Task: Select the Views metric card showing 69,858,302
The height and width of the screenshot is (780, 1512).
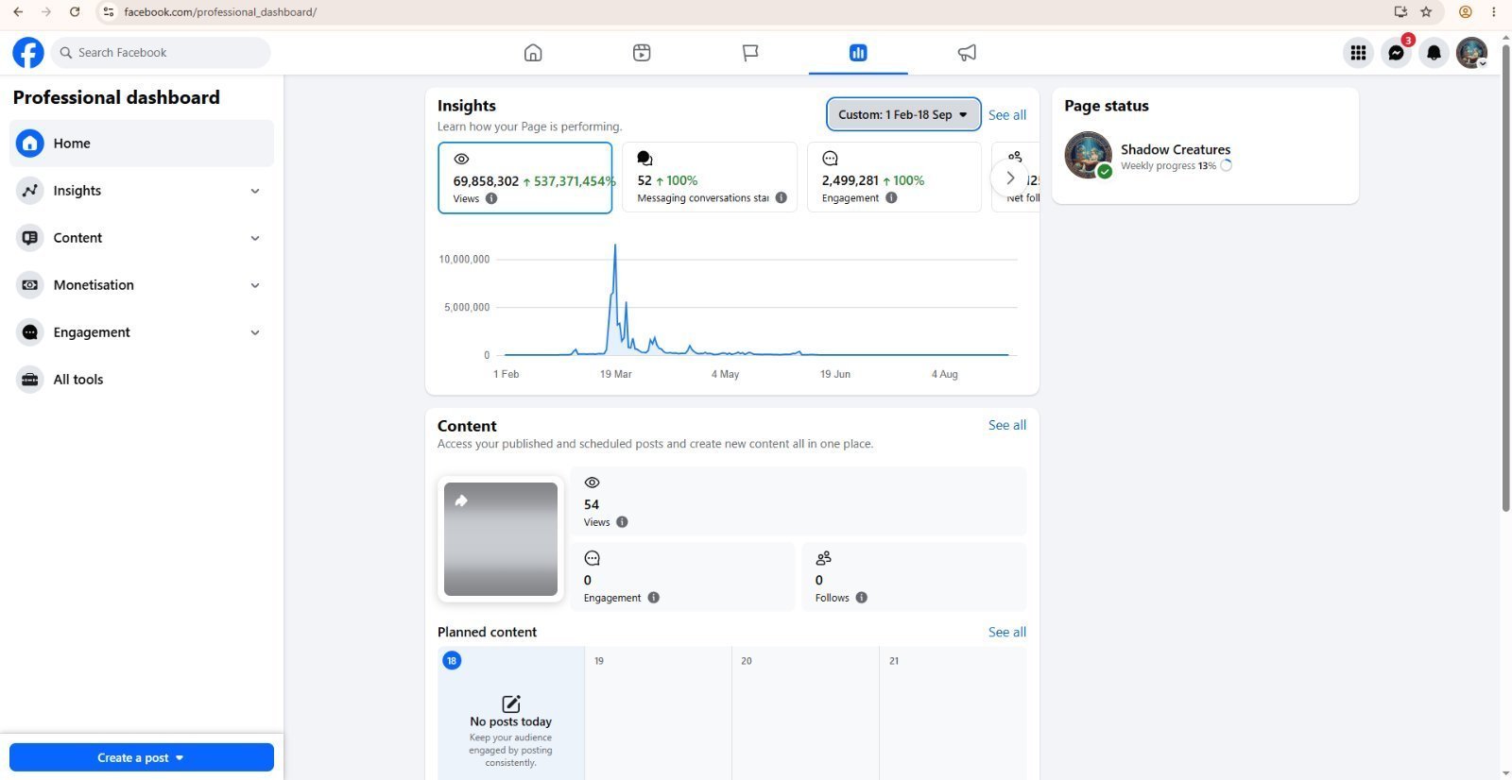Action: pos(524,178)
